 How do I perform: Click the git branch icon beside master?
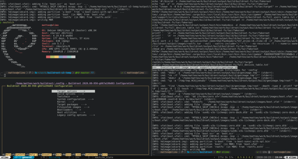(77, 72)
